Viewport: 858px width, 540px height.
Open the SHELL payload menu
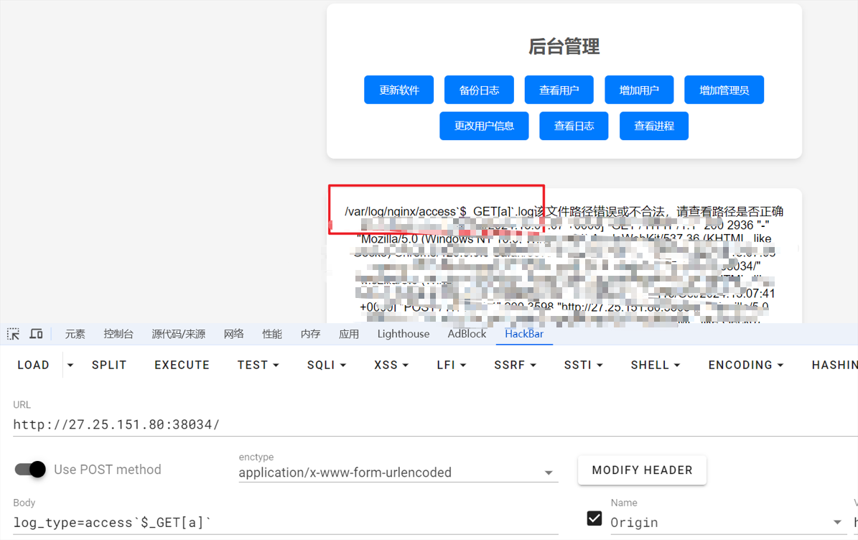click(x=655, y=365)
